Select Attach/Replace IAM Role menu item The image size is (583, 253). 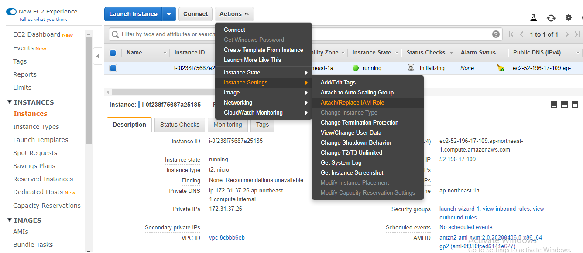pos(352,103)
